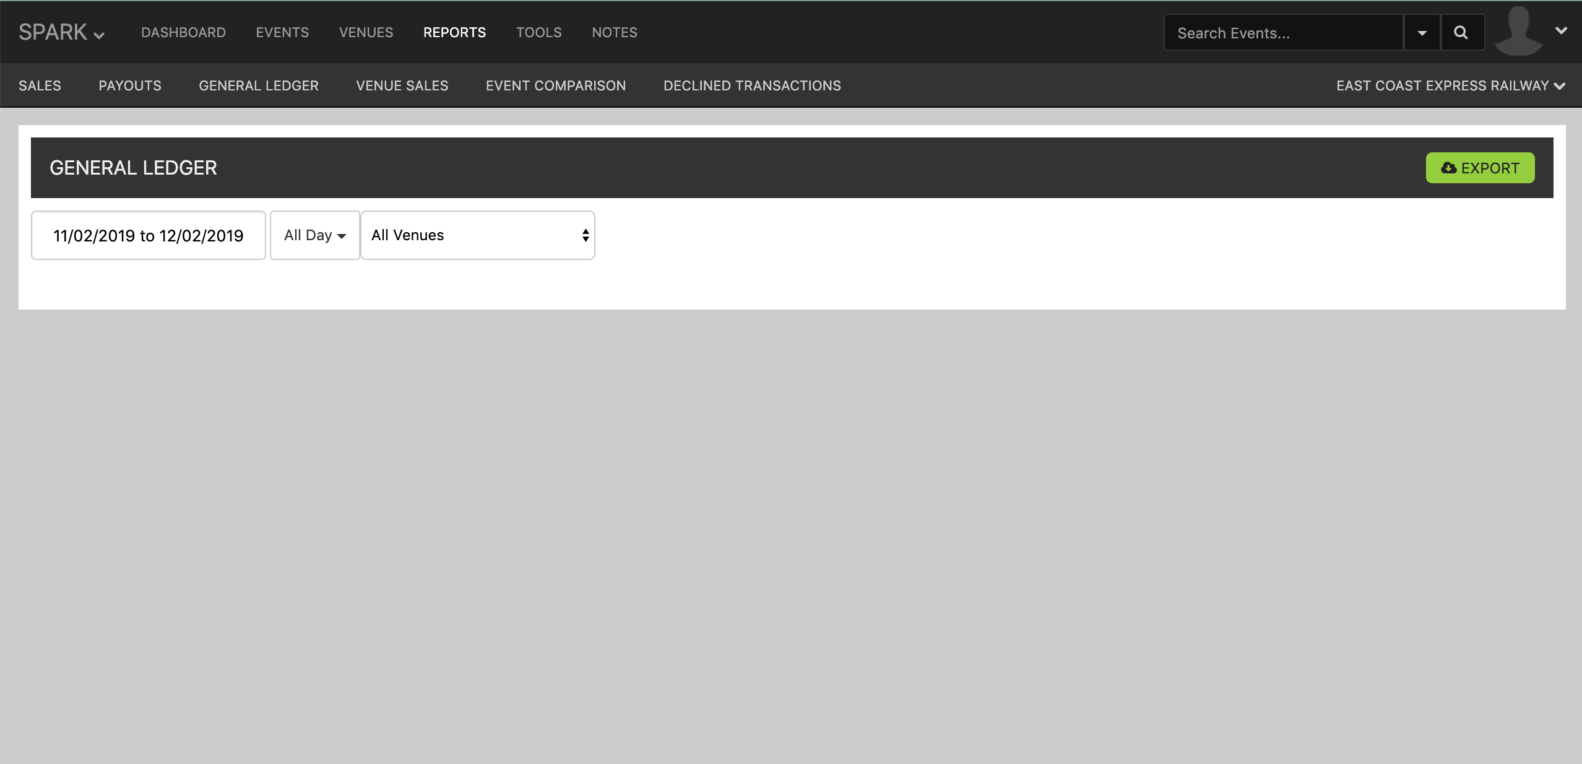Open the Notes menu item

(x=614, y=32)
